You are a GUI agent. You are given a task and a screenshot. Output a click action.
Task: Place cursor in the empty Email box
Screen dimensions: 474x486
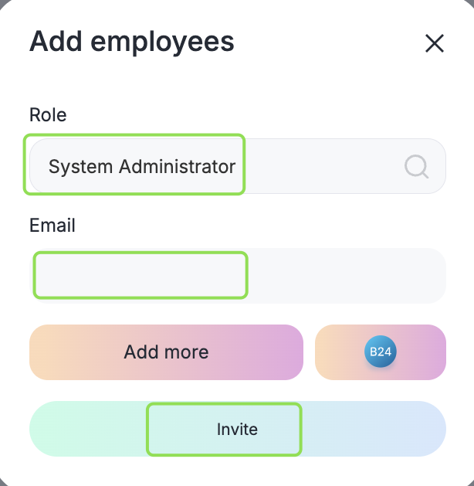(x=237, y=276)
